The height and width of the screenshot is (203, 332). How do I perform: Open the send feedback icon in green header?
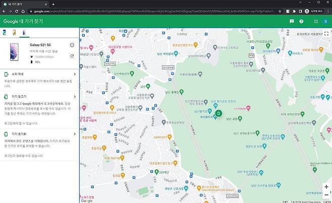pos(292,22)
